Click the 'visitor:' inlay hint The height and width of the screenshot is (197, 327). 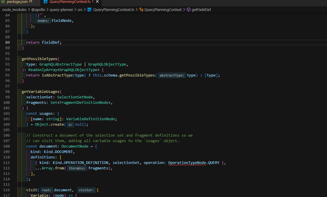point(86,190)
